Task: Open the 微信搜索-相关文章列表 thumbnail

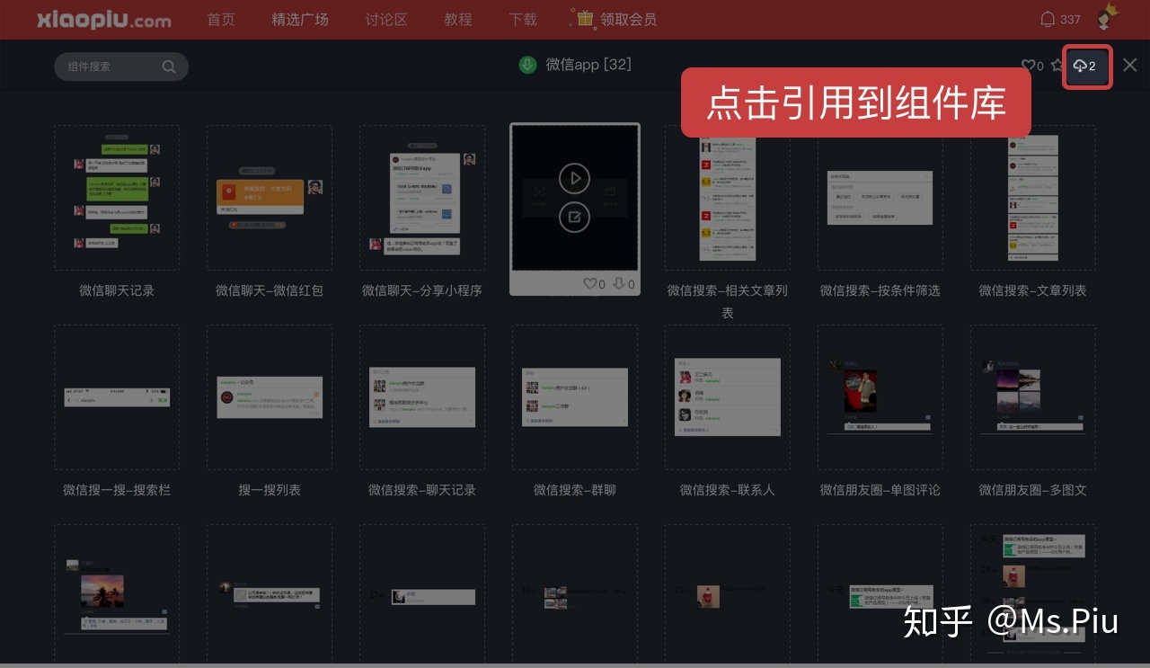Action: coord(728,198)
